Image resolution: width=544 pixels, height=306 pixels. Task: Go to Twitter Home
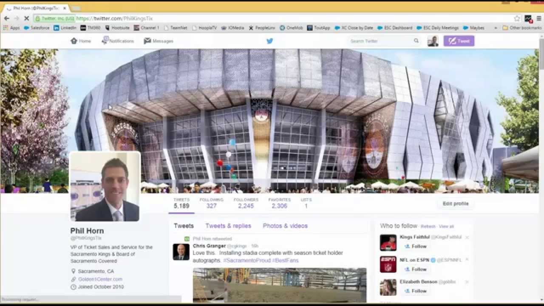[81, 41]
